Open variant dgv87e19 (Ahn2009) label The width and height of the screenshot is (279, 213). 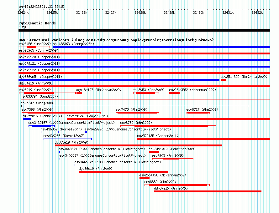pos(171,188)
